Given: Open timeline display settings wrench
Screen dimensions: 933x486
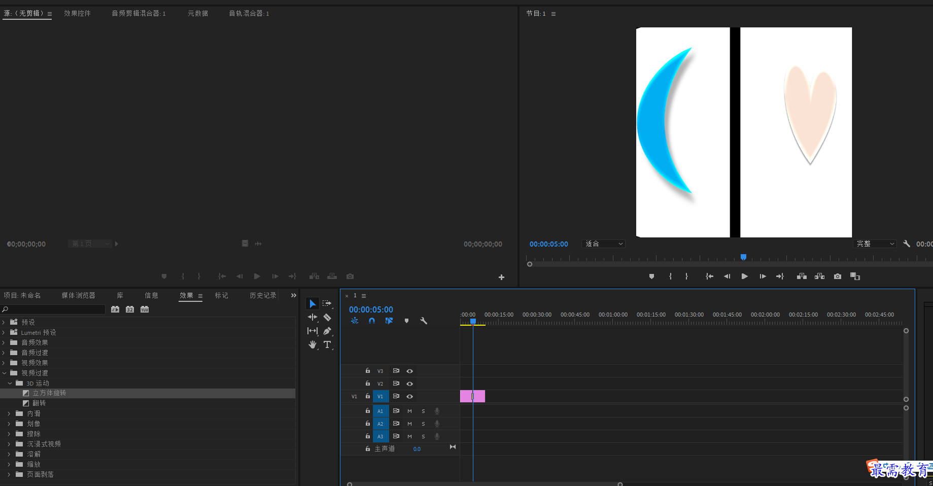Looking at the screenshot, I should click(x=424, y=321).
